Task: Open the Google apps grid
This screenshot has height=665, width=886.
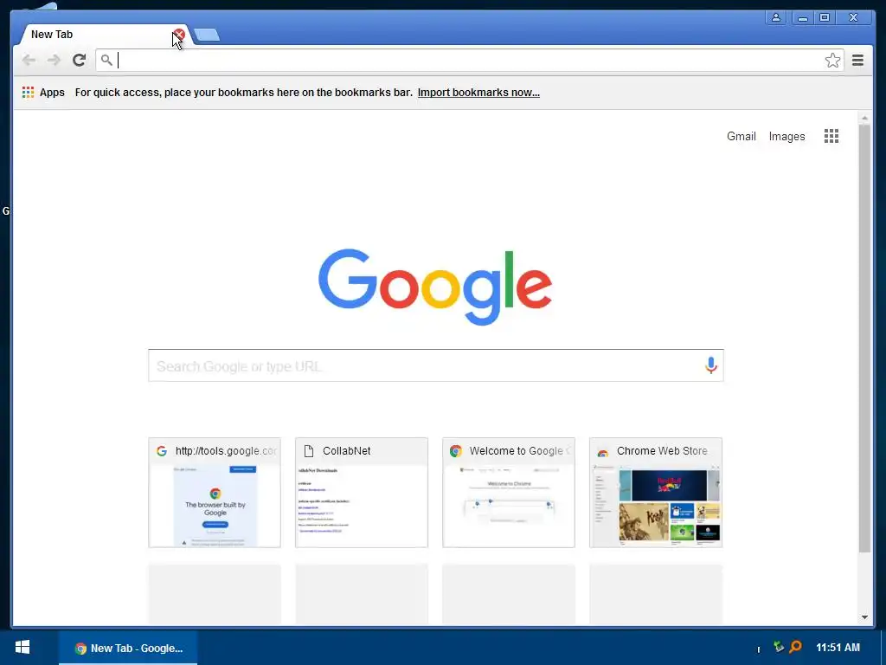Action: click(831, 136)
